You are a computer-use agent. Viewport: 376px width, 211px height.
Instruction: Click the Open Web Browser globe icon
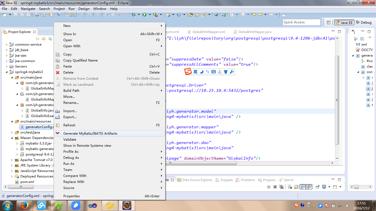tap(216, 15)
